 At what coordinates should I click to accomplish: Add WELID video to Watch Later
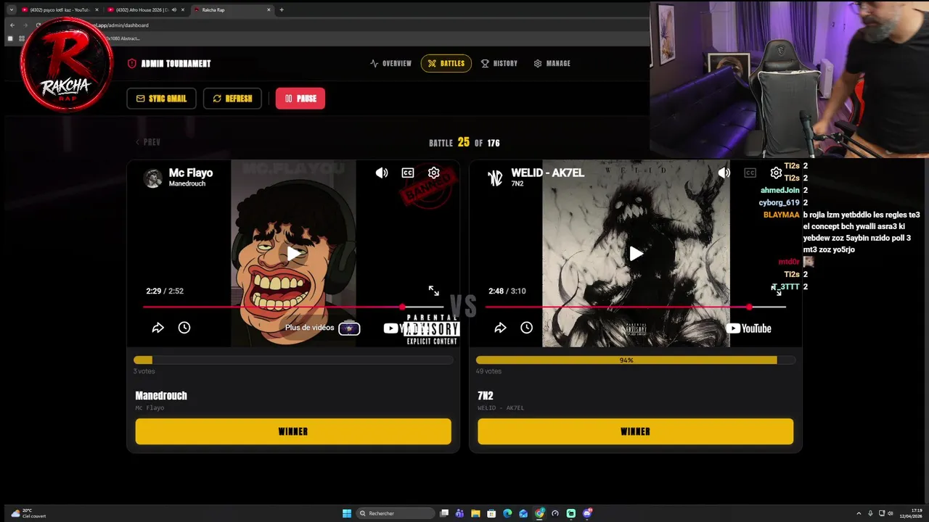[x=526, y=328]
